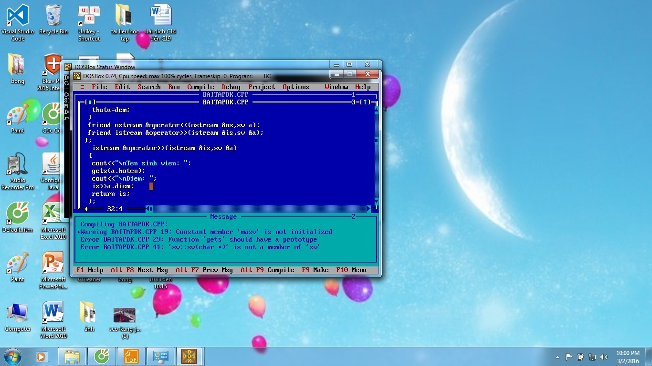Click the DOSBox taskbar icon
The image size is (652, 366).
click(x=189, y=356)
